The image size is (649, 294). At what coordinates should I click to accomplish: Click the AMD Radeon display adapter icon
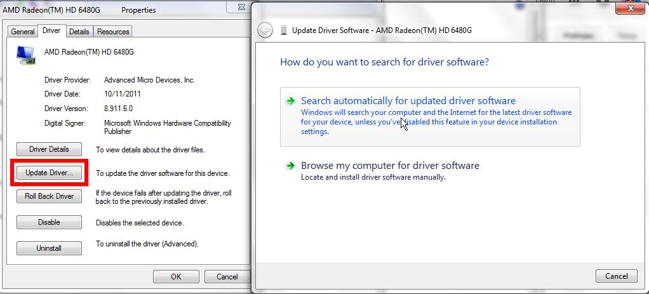[25, 55]
